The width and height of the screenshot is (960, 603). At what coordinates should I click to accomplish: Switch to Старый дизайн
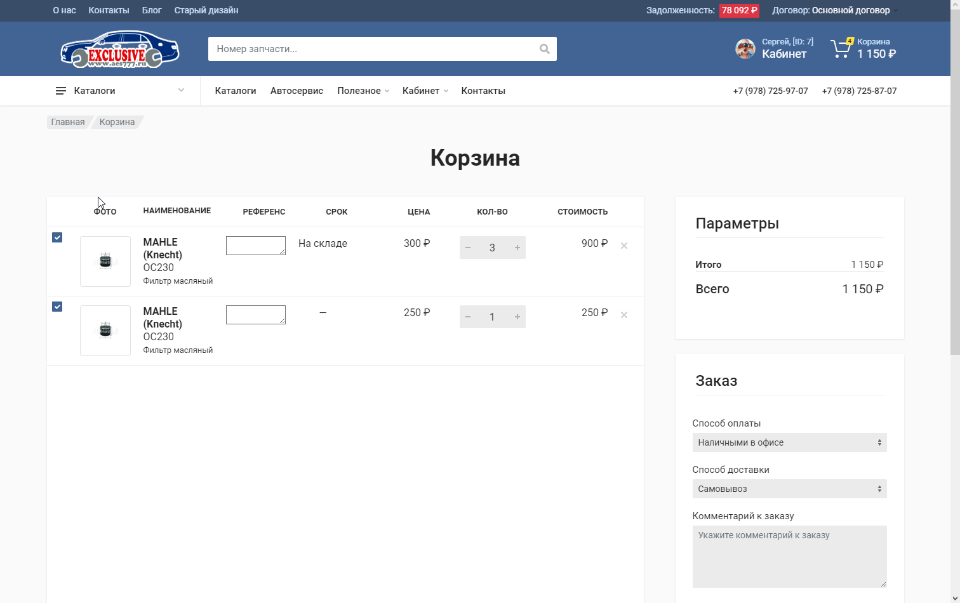(206, 10)
